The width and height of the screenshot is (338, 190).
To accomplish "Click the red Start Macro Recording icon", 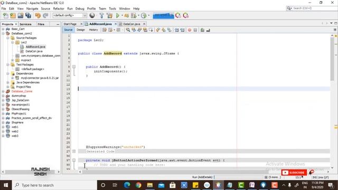I will 190,30.
